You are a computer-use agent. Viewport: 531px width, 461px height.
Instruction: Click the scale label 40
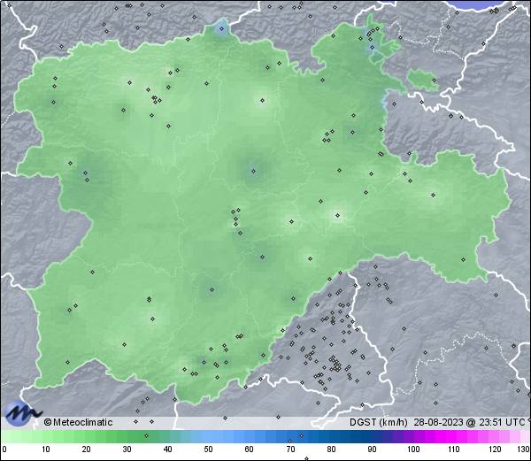point(167,449)
